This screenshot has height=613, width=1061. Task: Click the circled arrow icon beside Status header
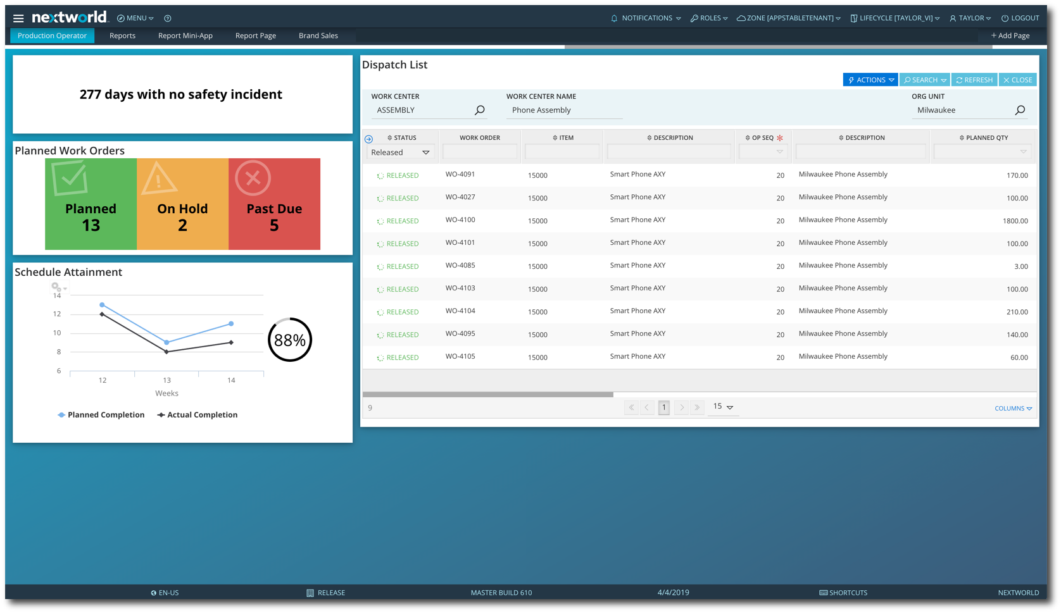[x=368, y=139]
